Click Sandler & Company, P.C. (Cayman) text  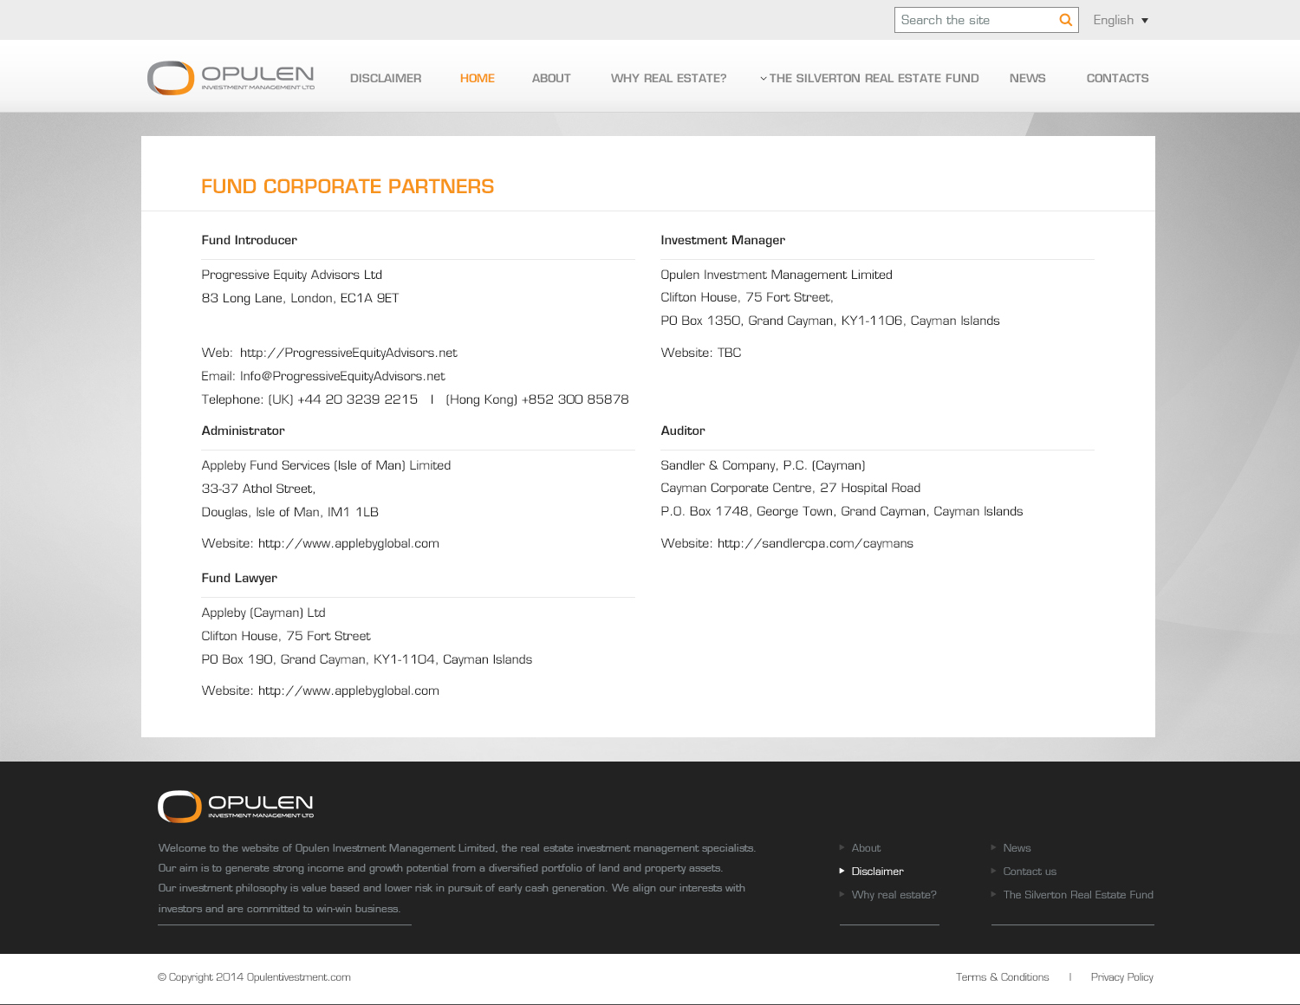tap(763, 465)
